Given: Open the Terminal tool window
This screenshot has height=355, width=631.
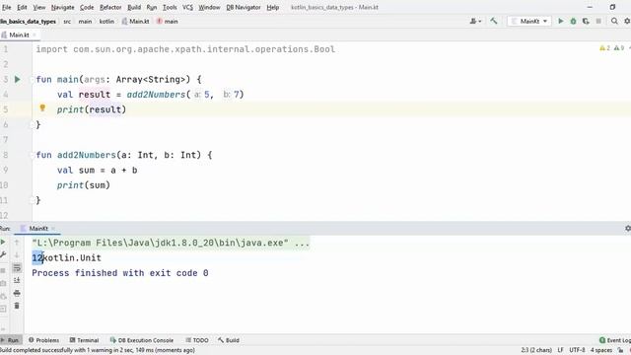Looking at the screenshot, I should tap(84, 340).
